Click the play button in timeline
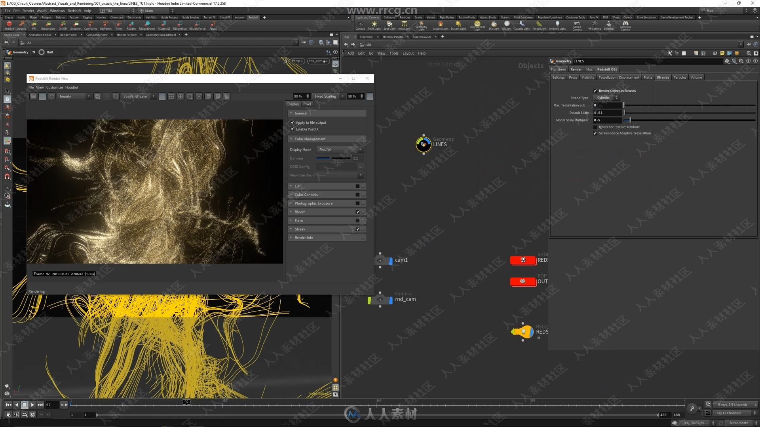 pos(32,404)
